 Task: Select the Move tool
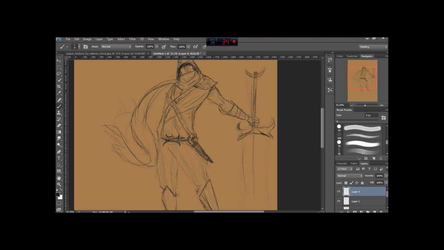pyautogui.click(x=59, y=60)
